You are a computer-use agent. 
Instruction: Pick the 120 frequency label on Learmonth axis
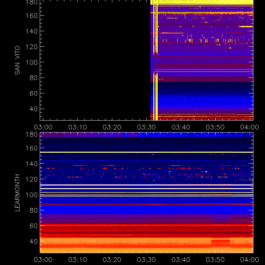click(x=31, y=179)
